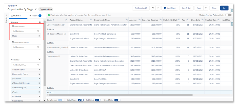Open Save button dropdown arrow

[x=206, y=8]
